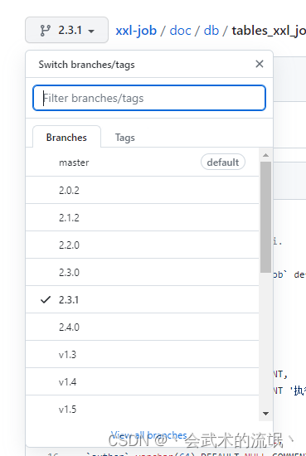
Task: Click the git branch icon beside 2.3.1
Action: pyautogui.click(x=45, y=30)
